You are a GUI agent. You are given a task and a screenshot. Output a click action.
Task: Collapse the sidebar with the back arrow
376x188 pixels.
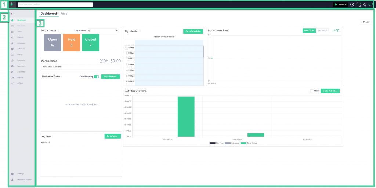coord(12,14)
